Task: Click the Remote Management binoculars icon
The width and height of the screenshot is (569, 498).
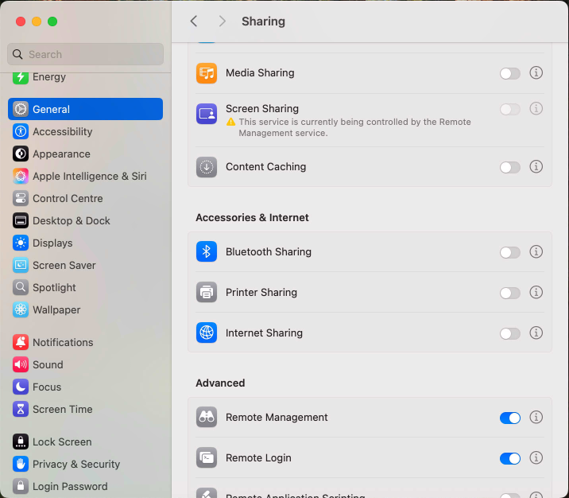Action: pos(207,417)
